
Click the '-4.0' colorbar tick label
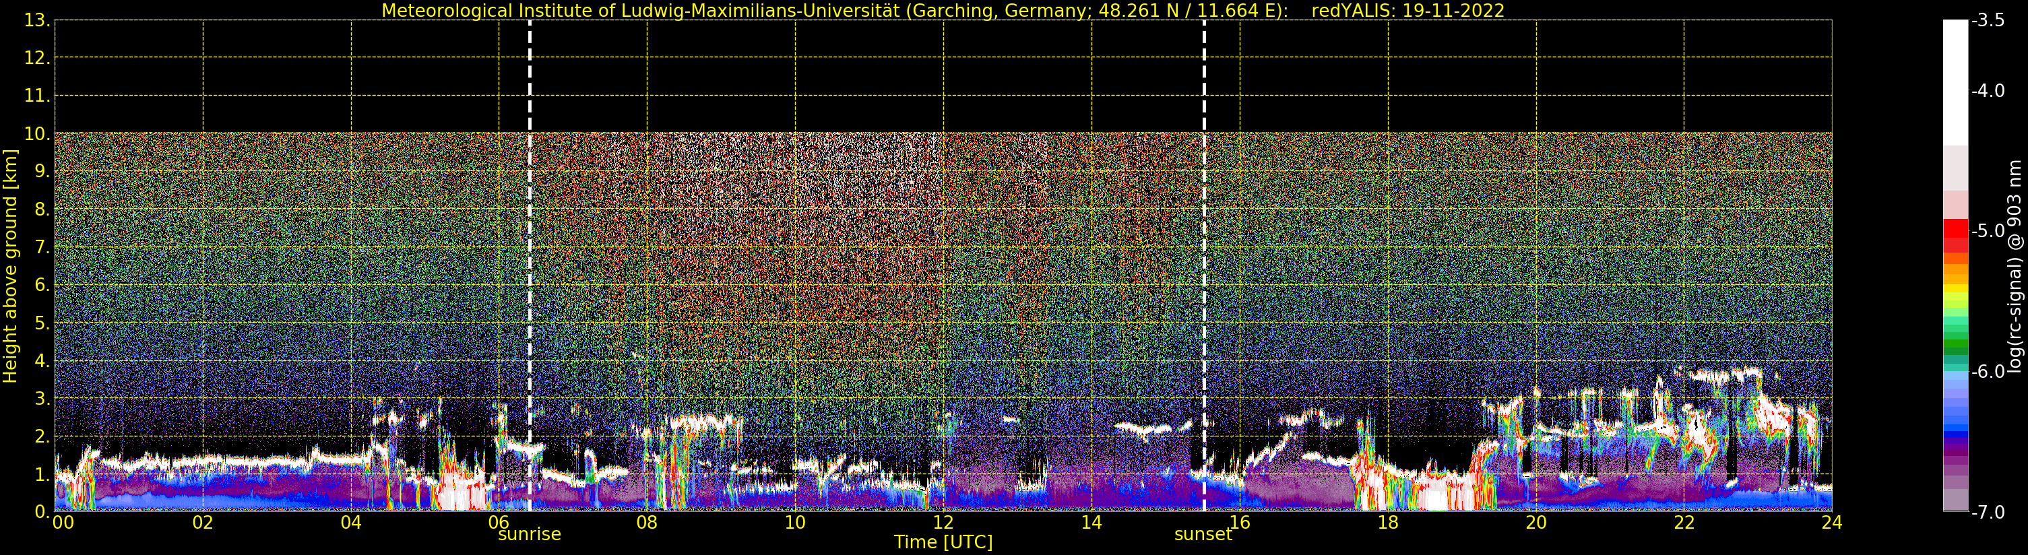point(1988,90)
